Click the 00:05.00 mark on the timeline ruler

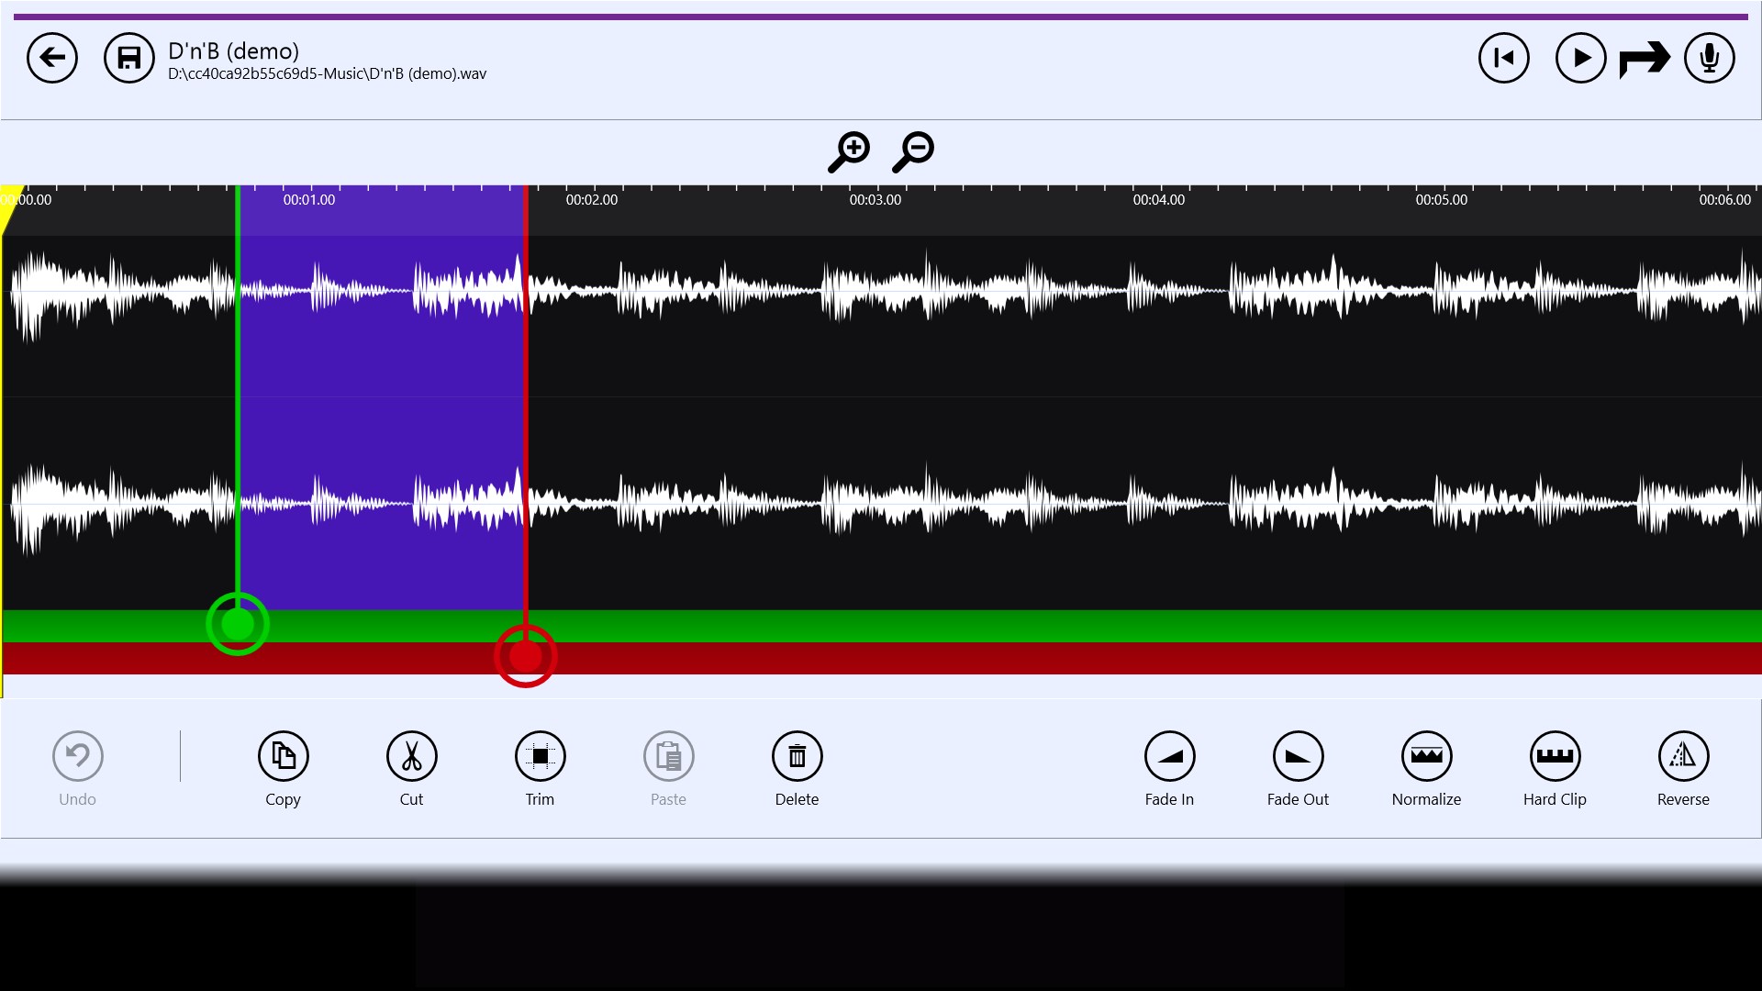pyautogui.click(x=1441, y=199)
